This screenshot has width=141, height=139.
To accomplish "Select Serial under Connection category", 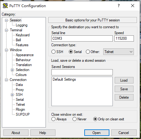I will click(20, 100).
